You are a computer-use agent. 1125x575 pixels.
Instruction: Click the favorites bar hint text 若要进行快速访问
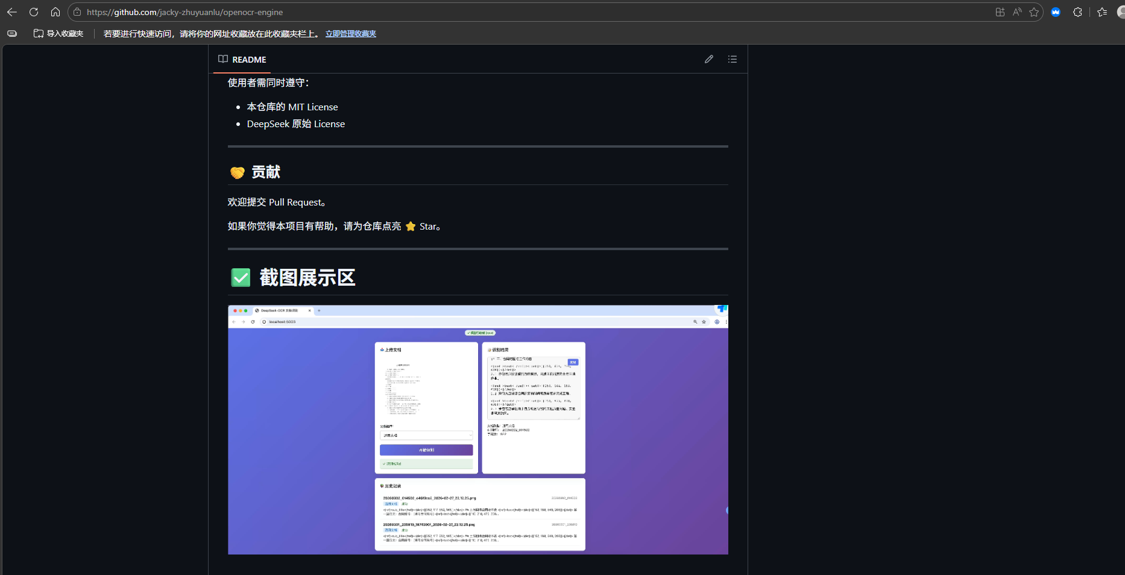212,34
